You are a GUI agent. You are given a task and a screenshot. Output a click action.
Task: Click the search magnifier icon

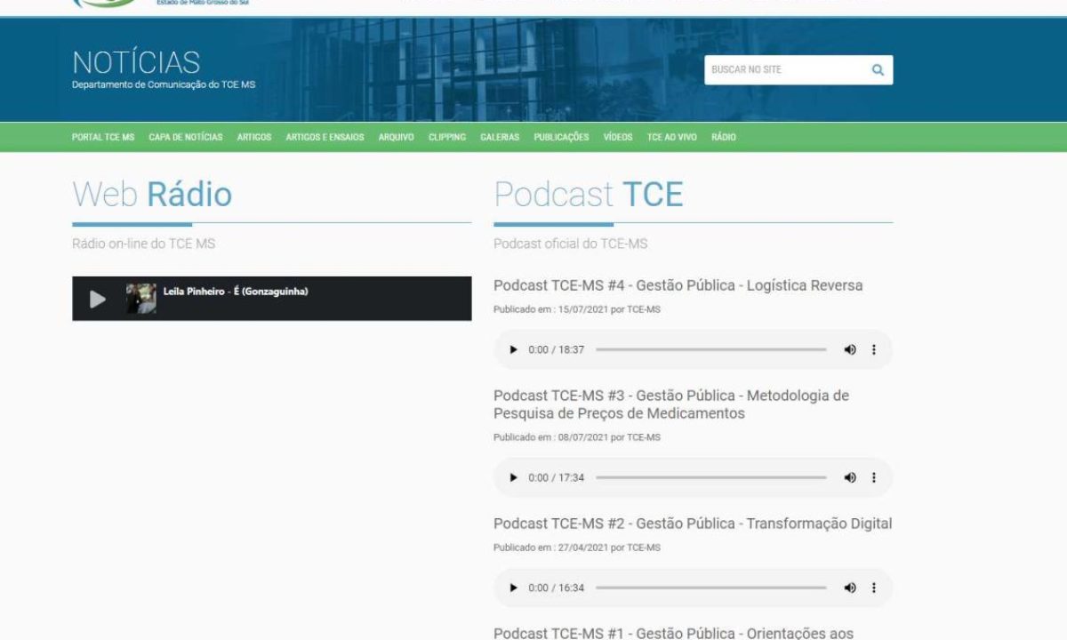coord(878,70)
